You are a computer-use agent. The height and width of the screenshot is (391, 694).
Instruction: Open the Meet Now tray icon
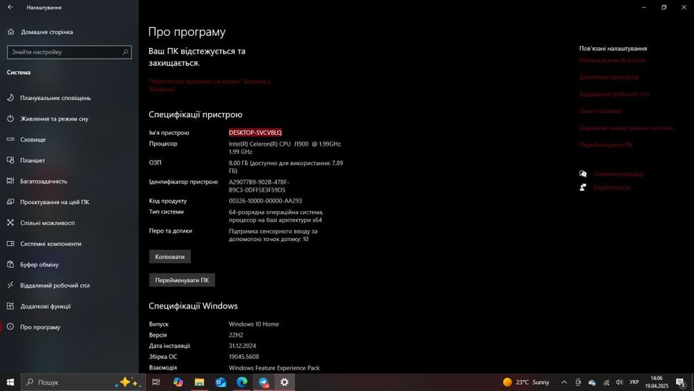tap(578, 382)
